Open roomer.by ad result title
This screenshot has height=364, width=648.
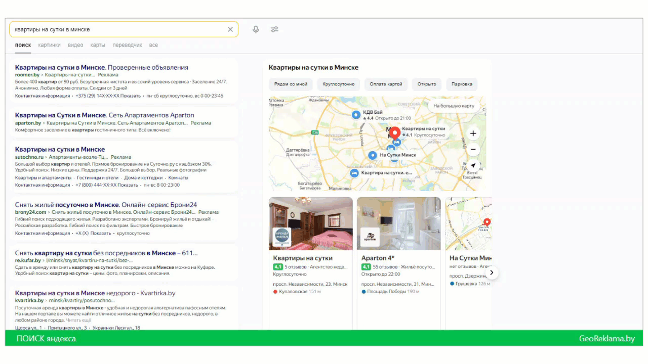click(x=101, y=67)
